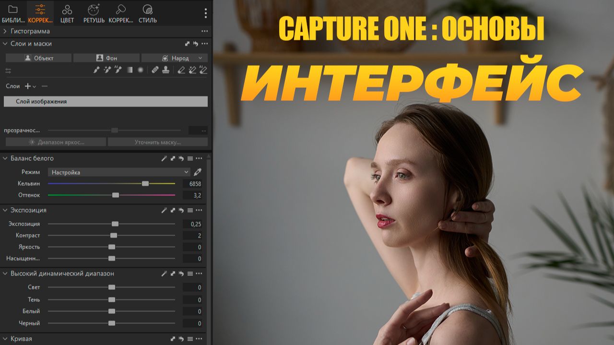Reset the Баланс белого tool
Image resolution: width=614 pixels, height=345 pixels.
point(181,158)
